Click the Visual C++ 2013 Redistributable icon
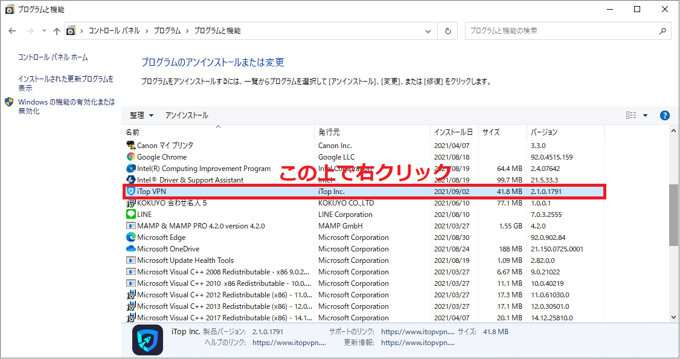Image resolution: width=680 pixels, height=359 pixels. [x=130, y=306]
